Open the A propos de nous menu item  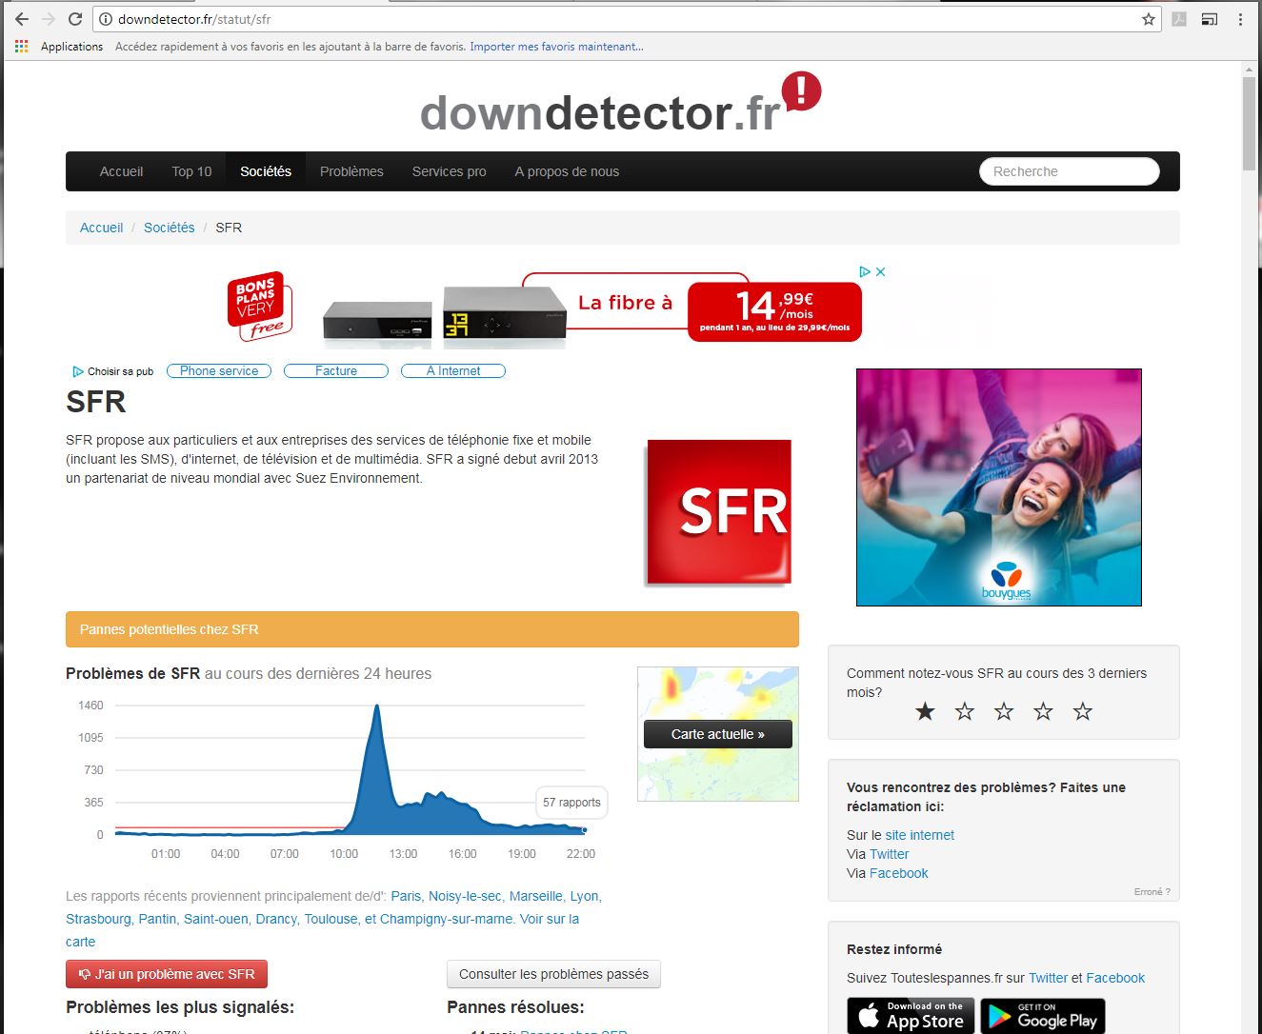(x=567, y=171)
